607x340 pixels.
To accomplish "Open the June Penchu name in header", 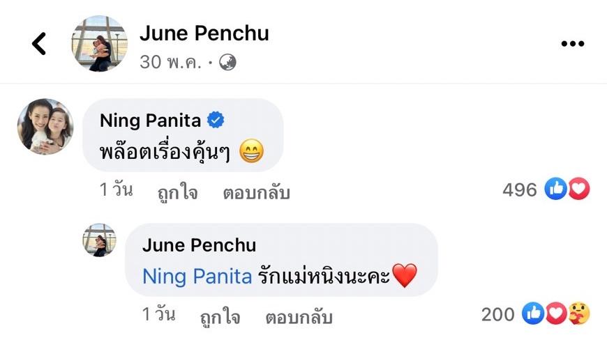I will 204,33.
